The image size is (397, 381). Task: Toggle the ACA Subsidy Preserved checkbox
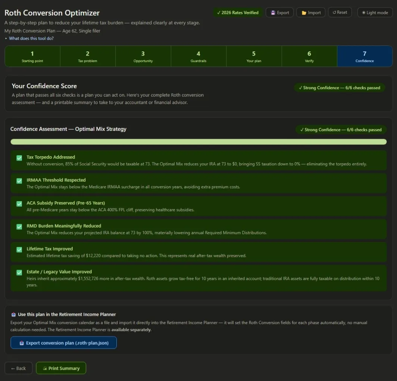pos(19,204)
